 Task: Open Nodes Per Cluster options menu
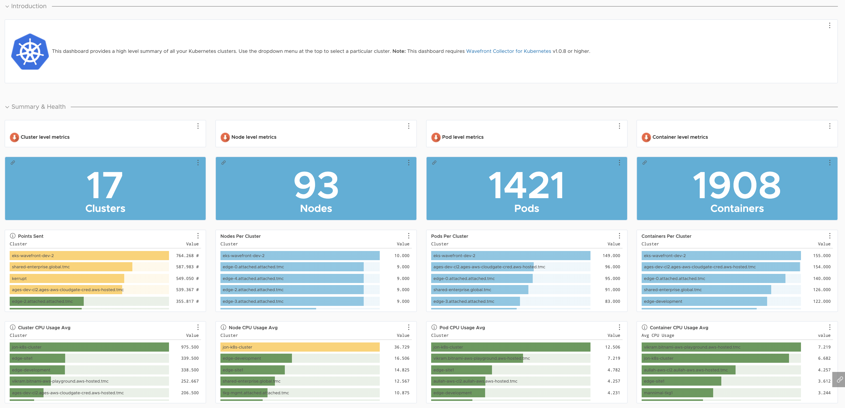pos(409,236)
